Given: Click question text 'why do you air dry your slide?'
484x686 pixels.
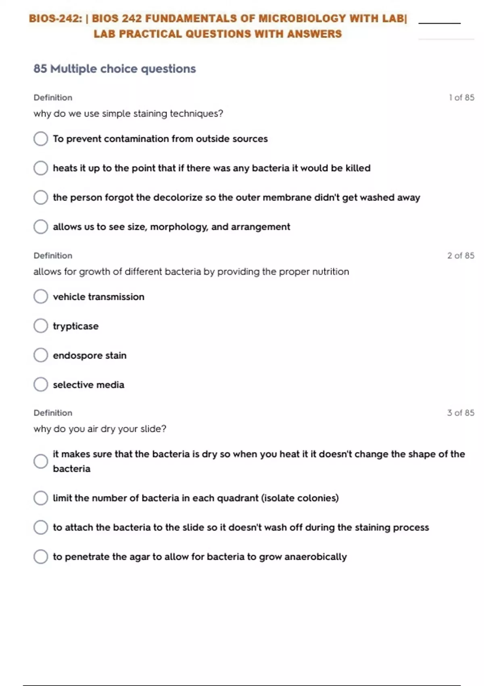Looking at the screenshot, I should [x=100, y=429].
